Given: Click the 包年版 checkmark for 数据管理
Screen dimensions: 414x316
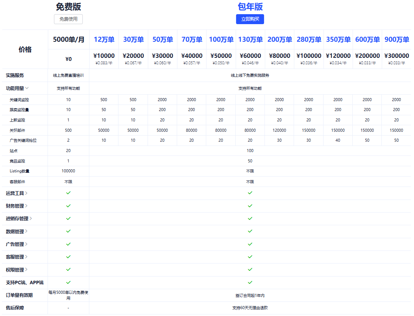Looking at the screenshot, I should tap(250, 231).
